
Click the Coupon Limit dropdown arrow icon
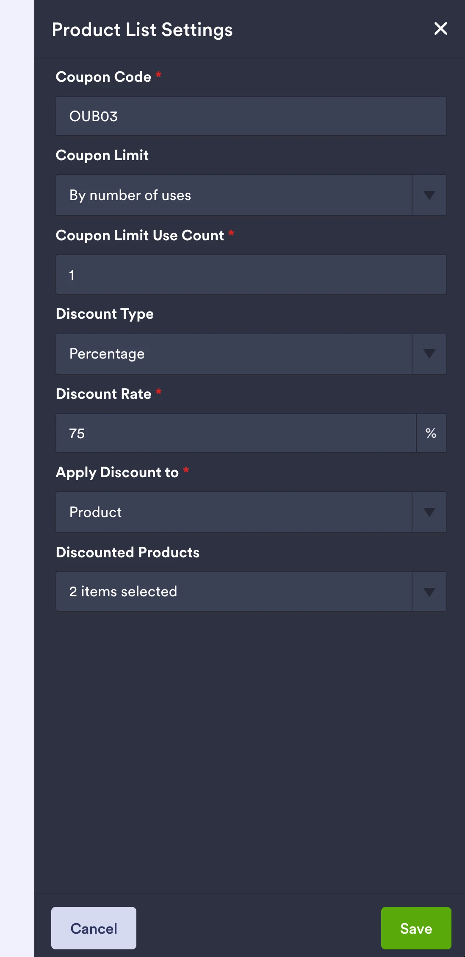pyautogui.click(x=429, y=195)
